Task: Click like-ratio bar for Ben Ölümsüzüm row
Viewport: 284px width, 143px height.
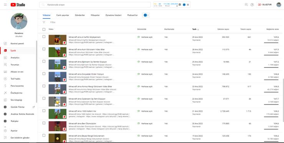Action: pyautogui.click(x=271, y=129)
